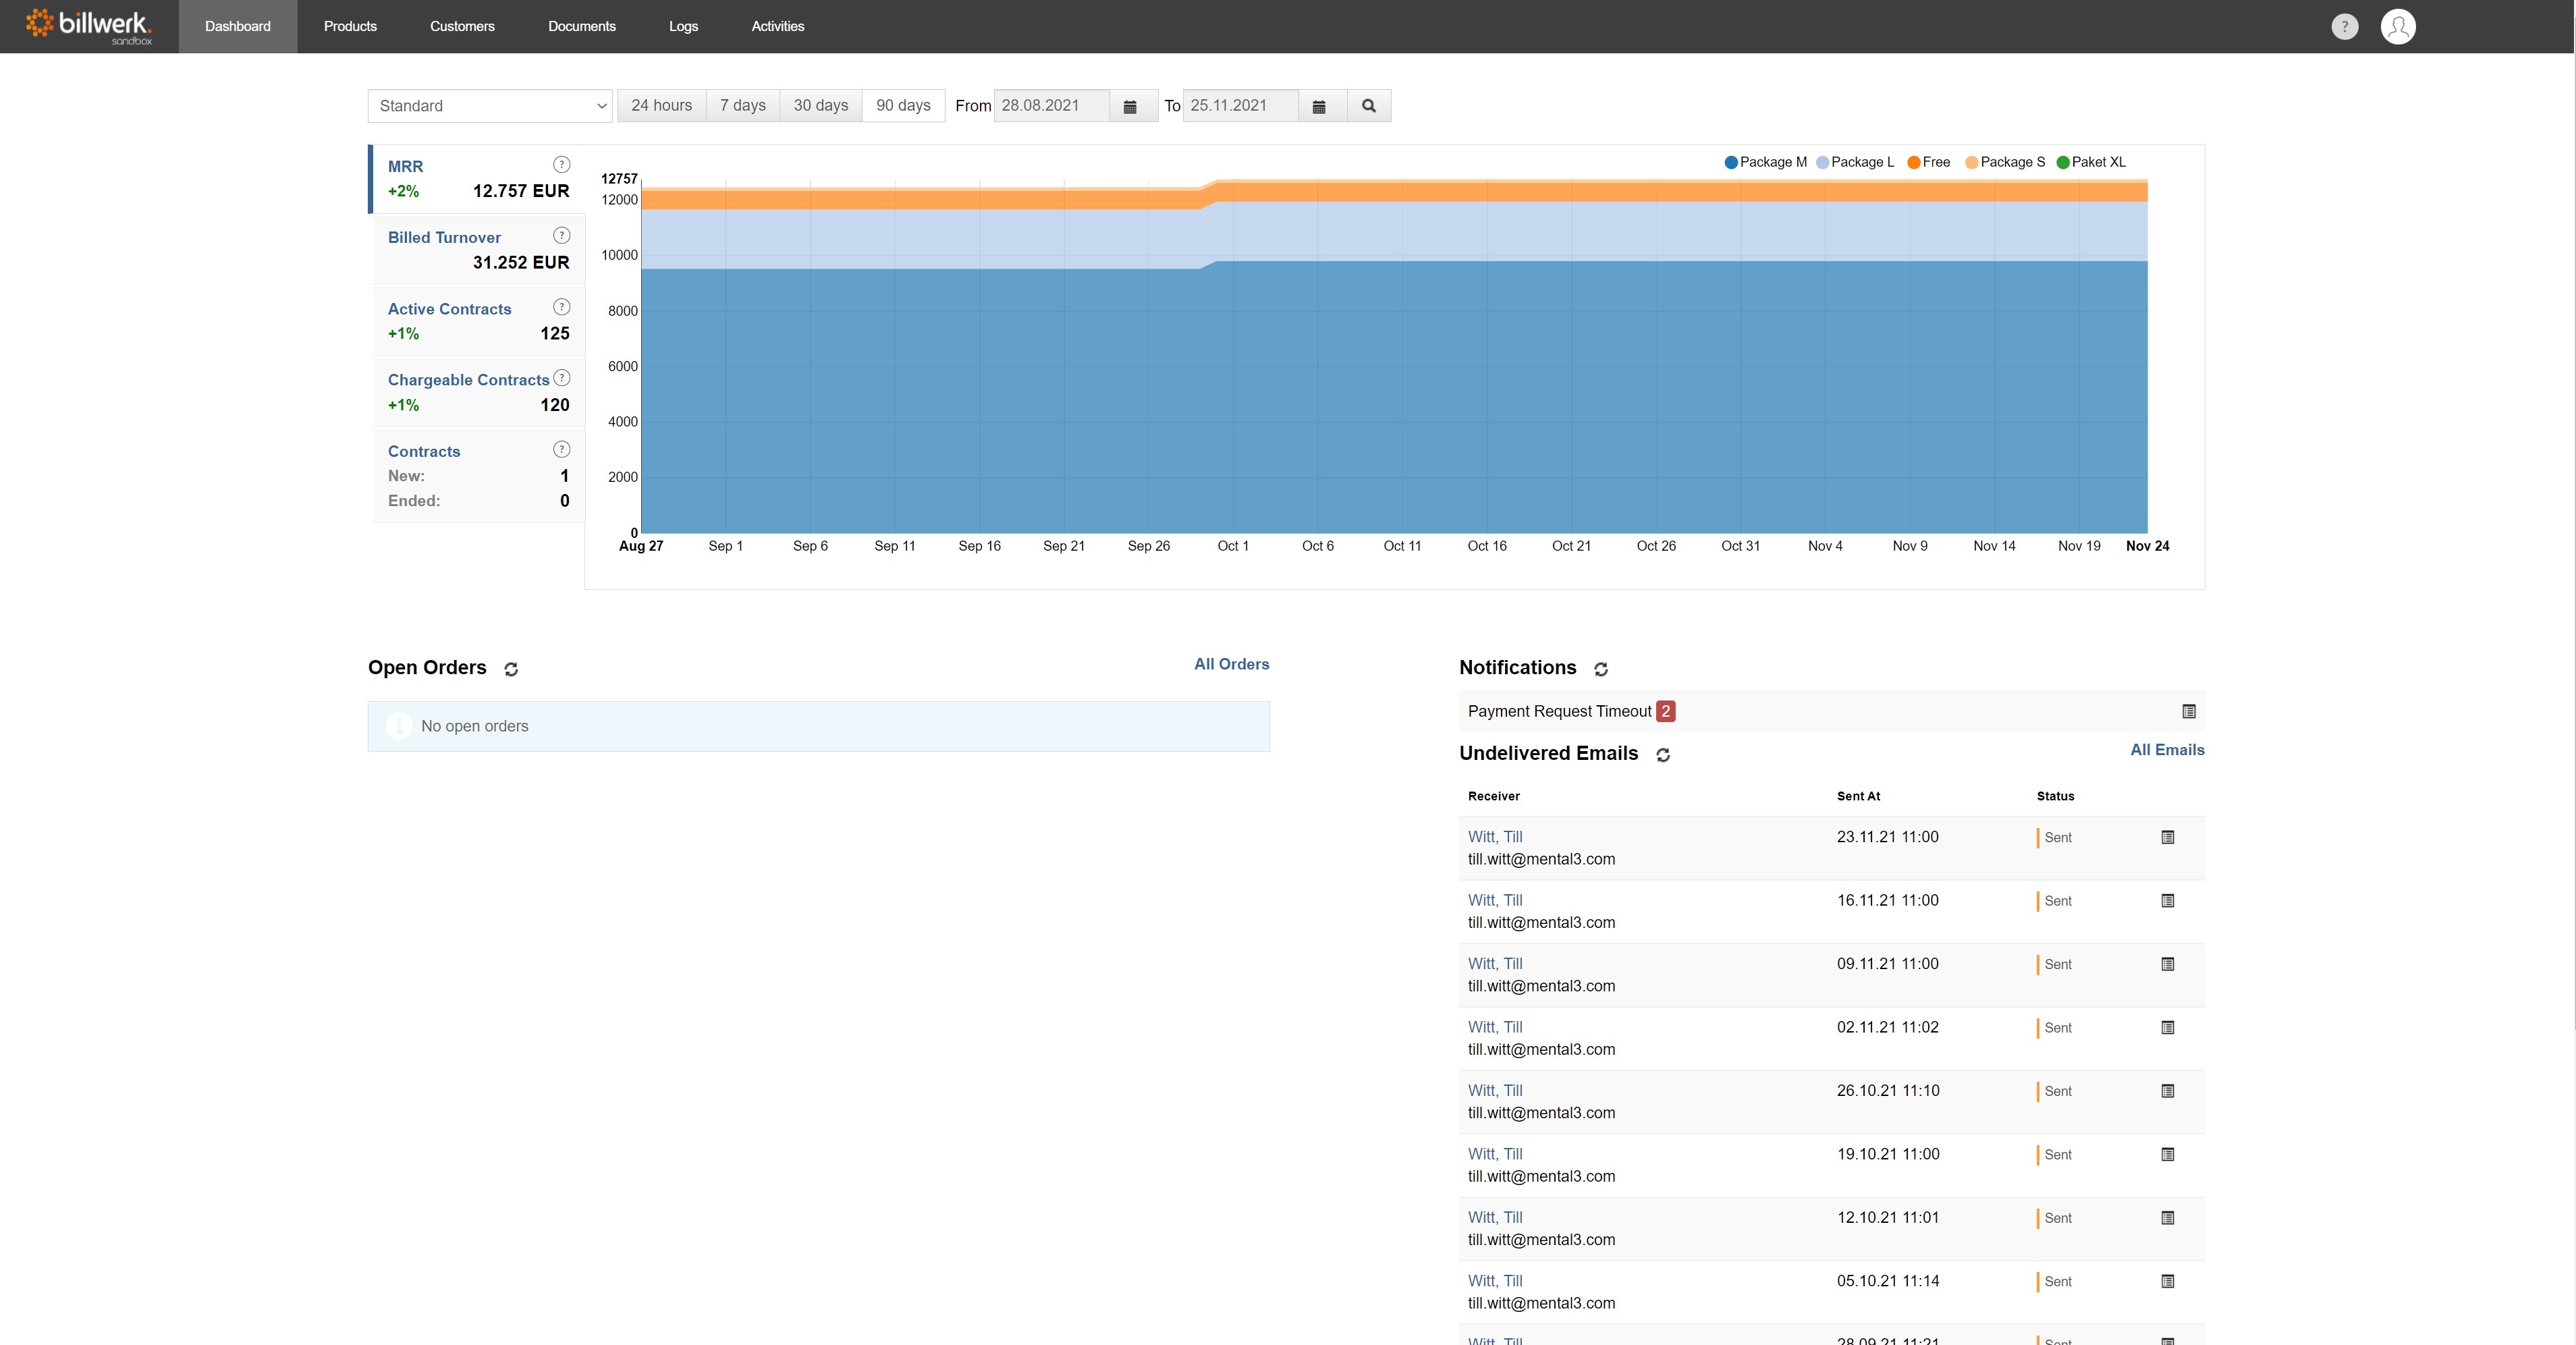Select the Billed Turnover metric tile
Viewport: 2576px width, 1345px height.
[478, 250]
